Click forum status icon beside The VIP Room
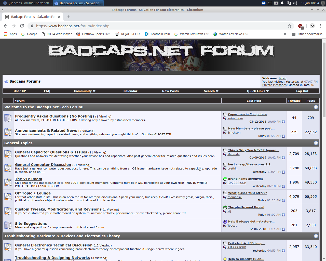Image resolution: width=326 pixels, height=261 pixels. (8, 182)
